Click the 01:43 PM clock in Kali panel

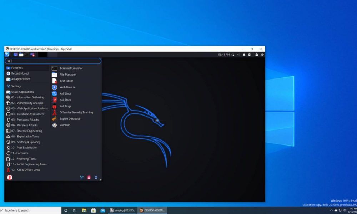tap(224, 55)
